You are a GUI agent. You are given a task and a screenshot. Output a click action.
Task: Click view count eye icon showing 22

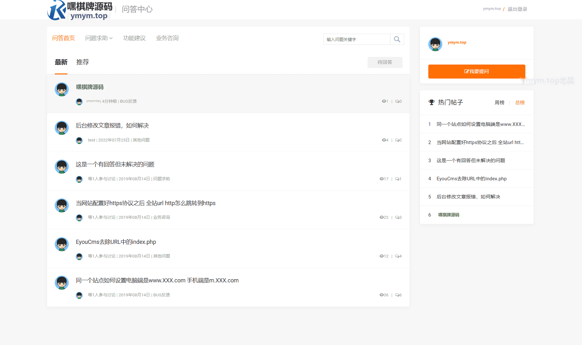coord(382,217)
